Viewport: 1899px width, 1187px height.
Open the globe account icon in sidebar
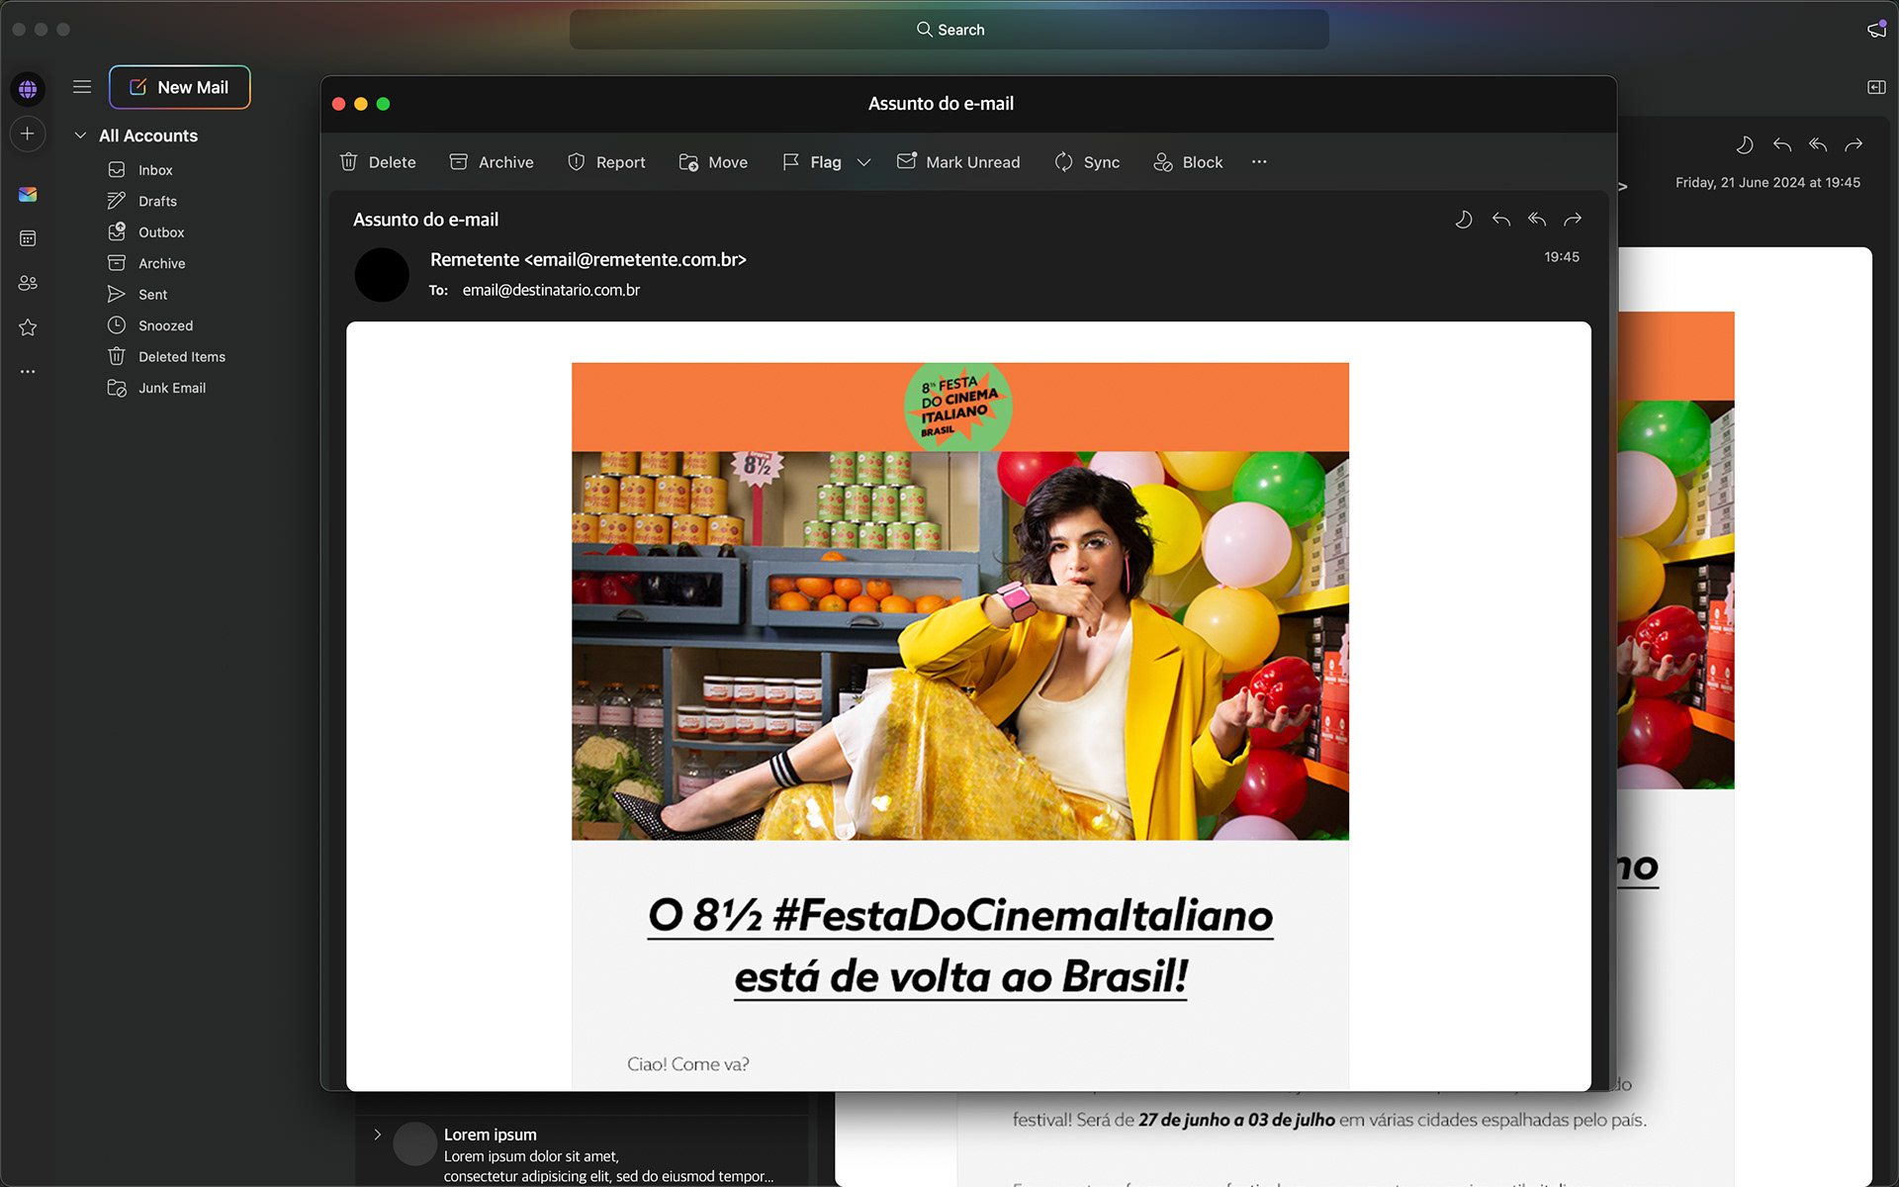(28, 89)
